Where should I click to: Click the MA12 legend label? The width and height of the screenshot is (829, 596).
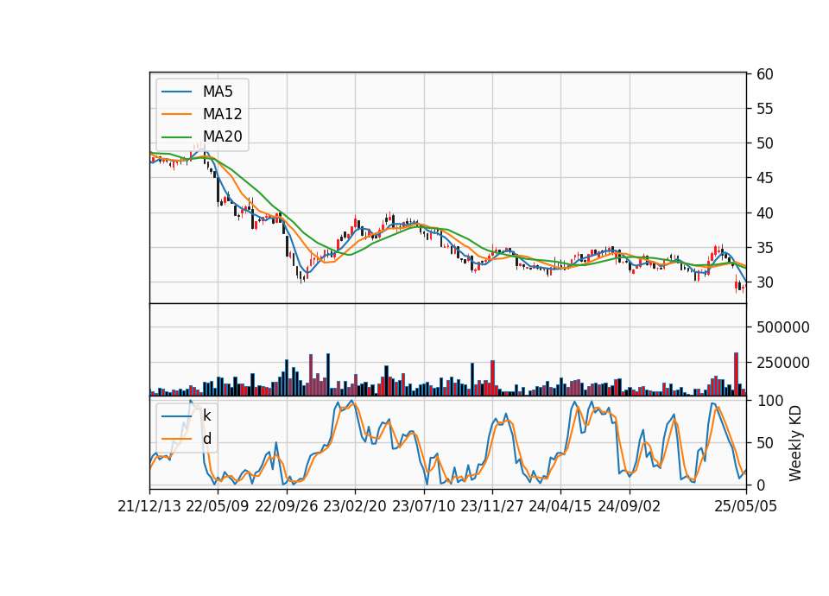tap(222, 114)
